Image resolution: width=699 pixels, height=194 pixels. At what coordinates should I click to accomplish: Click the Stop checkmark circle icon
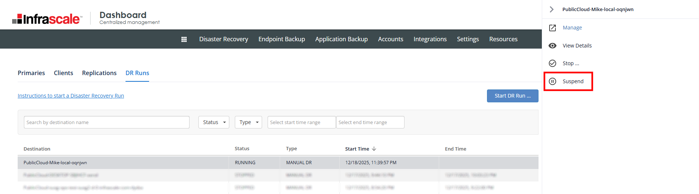(x=553, y=63)
